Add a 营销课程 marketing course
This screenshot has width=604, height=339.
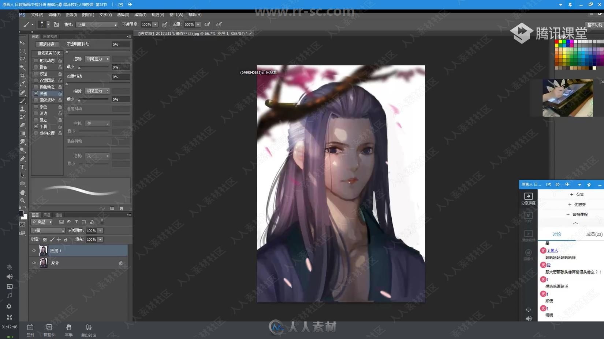[577, 214]
